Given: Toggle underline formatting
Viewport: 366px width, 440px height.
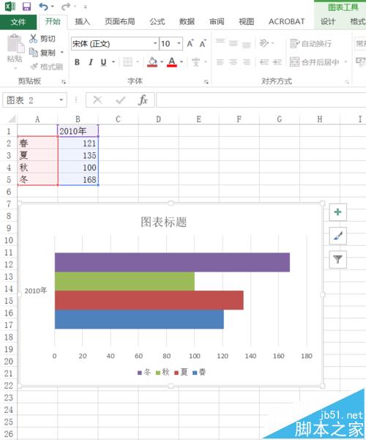Looking at the screenshot, I should click(x=103, y=62).
